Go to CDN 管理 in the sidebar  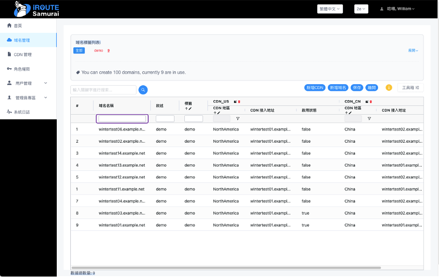(x=23, y=55)
